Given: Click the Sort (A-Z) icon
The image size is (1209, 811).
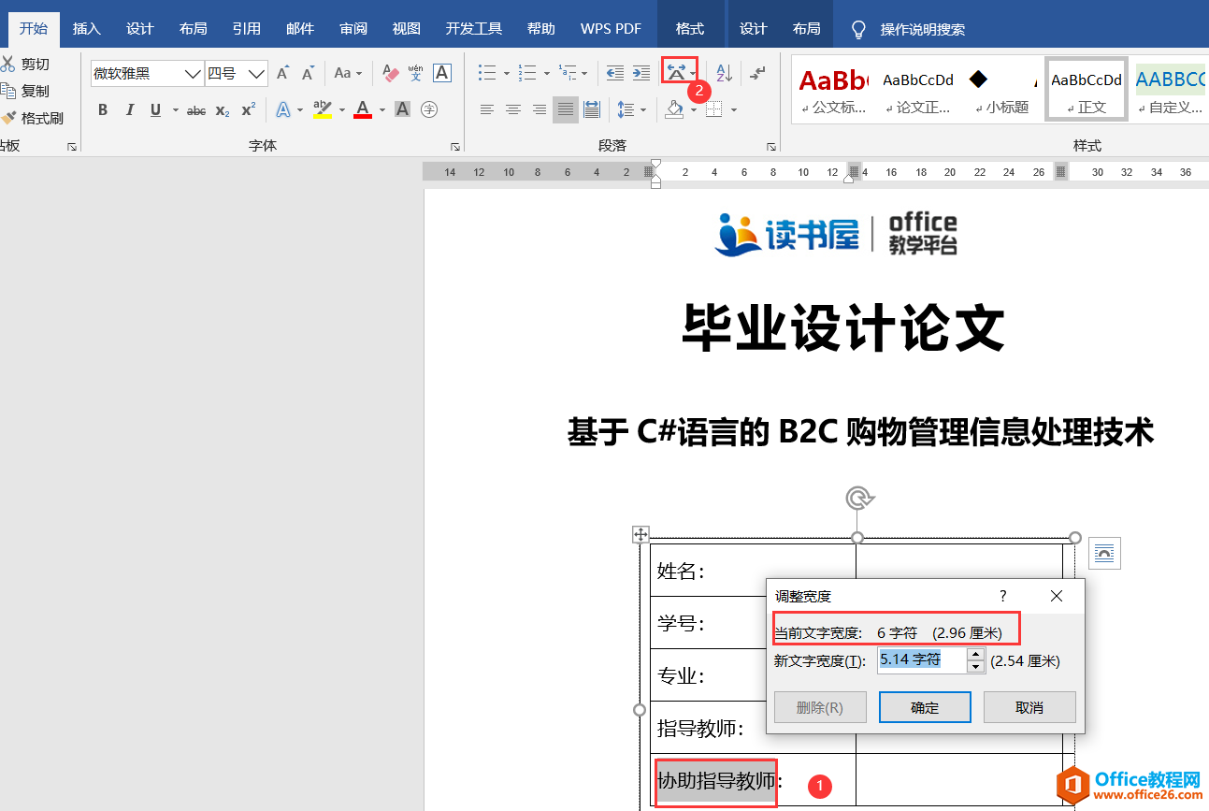Looking at the screenshot, I should point(724,73).
